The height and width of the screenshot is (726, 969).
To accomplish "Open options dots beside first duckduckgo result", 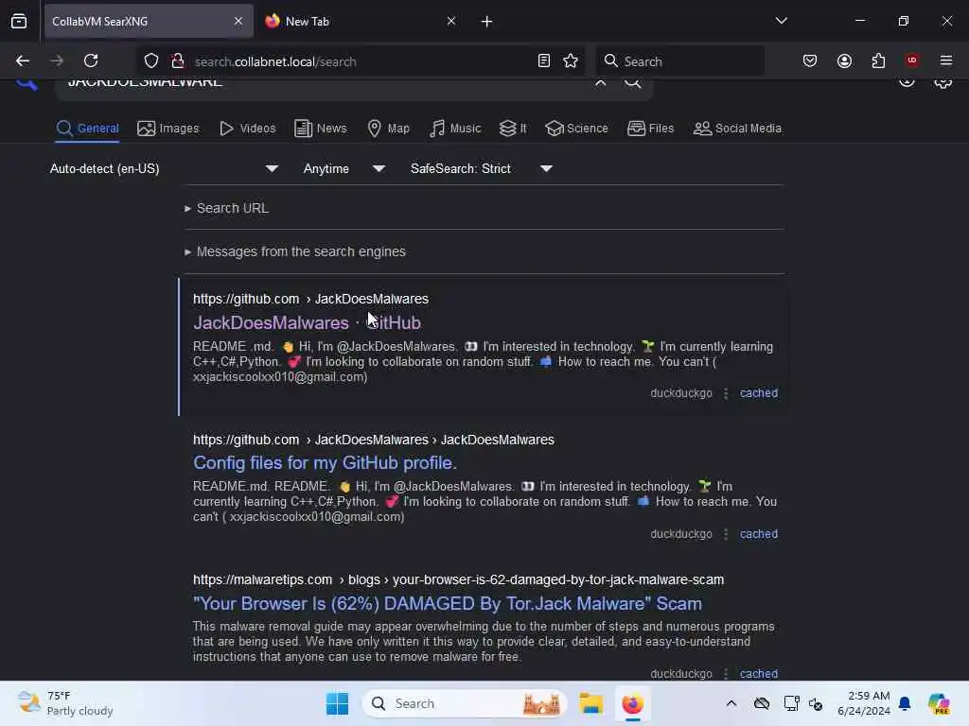I will (726, 393).
